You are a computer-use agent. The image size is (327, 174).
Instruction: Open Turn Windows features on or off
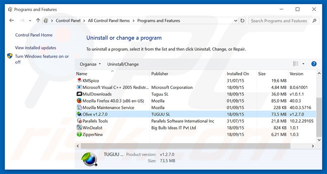pos(42,59)
